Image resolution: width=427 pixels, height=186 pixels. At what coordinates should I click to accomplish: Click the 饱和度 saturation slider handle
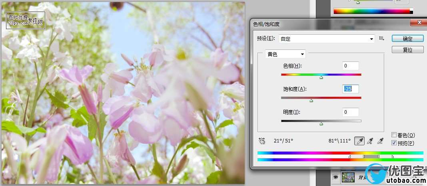click(311, 101)
